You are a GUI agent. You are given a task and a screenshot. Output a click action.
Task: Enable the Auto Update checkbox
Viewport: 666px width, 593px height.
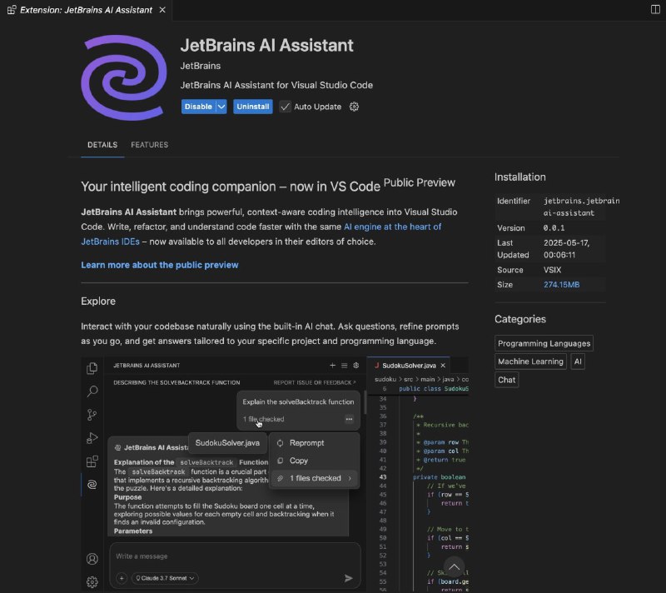[284, 107]
